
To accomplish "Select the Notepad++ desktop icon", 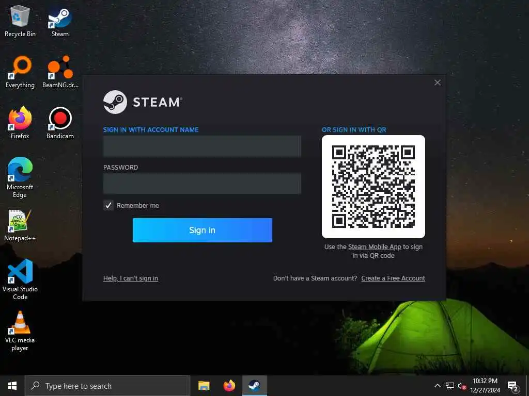I will pos(20,225).
